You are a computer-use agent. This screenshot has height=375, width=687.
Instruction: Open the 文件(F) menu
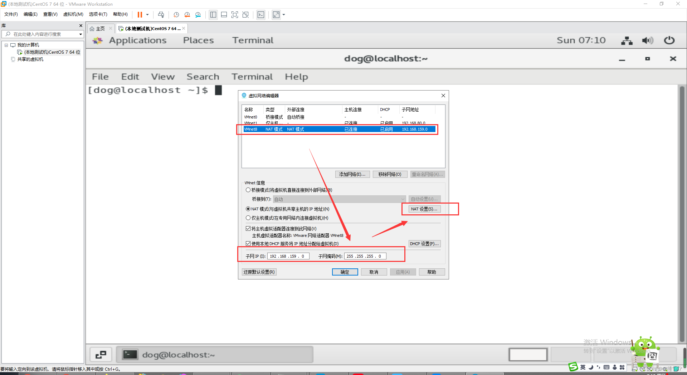11,14
